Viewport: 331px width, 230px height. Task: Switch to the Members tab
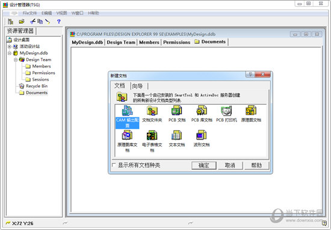click(149, 42)
